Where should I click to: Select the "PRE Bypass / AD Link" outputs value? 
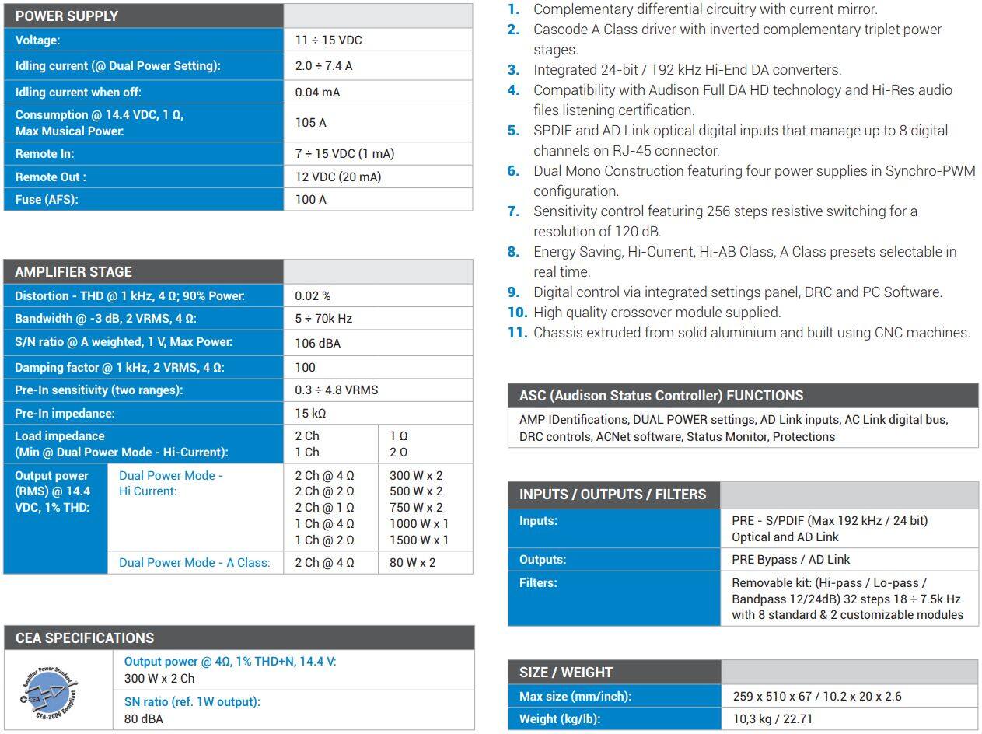(791, 559)
